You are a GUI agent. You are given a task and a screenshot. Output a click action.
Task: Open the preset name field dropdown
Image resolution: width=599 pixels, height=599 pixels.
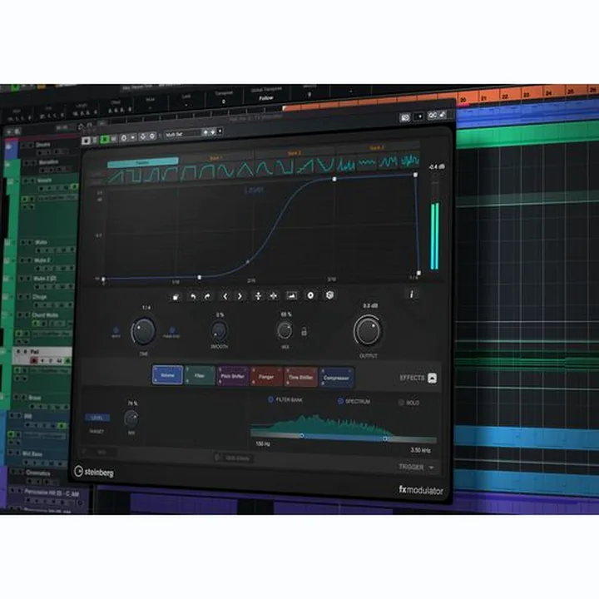(182, 134)
